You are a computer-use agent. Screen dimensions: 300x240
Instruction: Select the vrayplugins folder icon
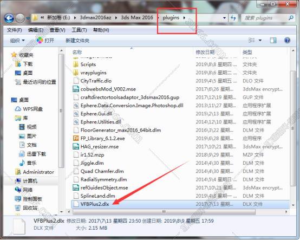click(x=76, y=73)
